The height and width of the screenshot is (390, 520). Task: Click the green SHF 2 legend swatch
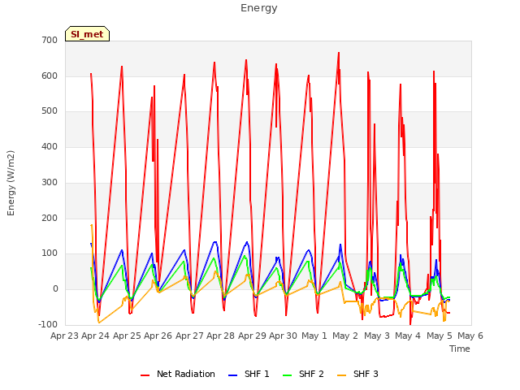[x=287, y=375]
